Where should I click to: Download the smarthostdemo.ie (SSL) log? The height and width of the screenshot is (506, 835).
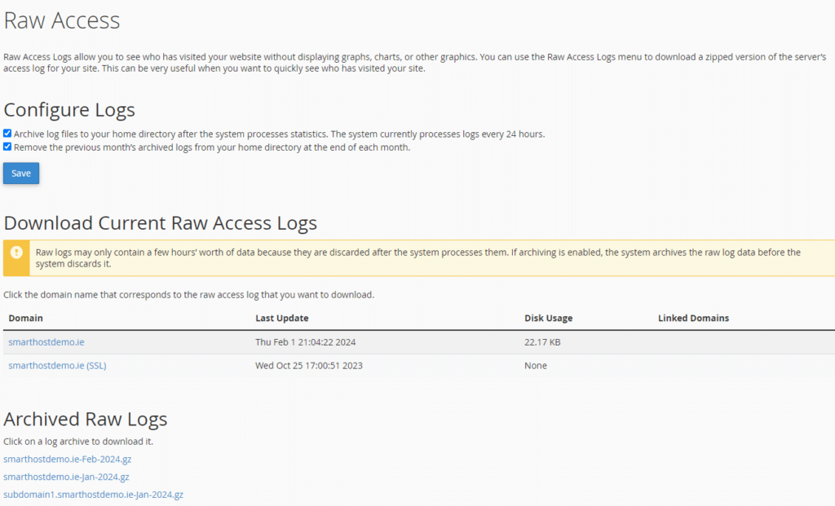pos(58,366)
